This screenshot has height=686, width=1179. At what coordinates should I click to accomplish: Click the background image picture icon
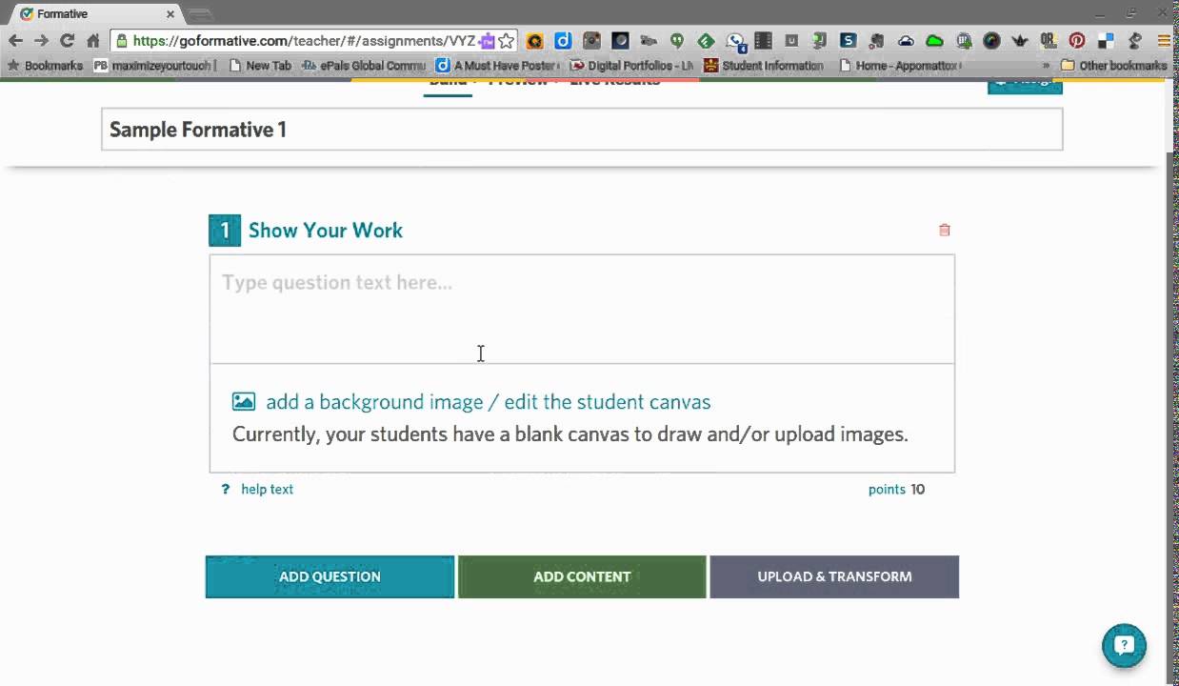coord(244,402)
